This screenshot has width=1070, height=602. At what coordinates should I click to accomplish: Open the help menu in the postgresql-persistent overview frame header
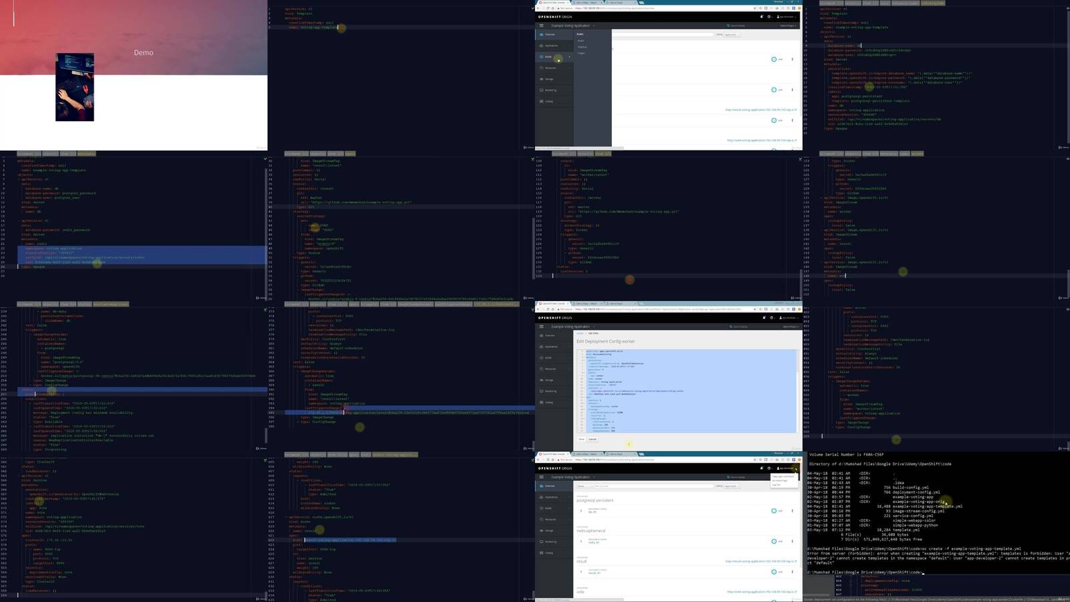coord(770,468)
